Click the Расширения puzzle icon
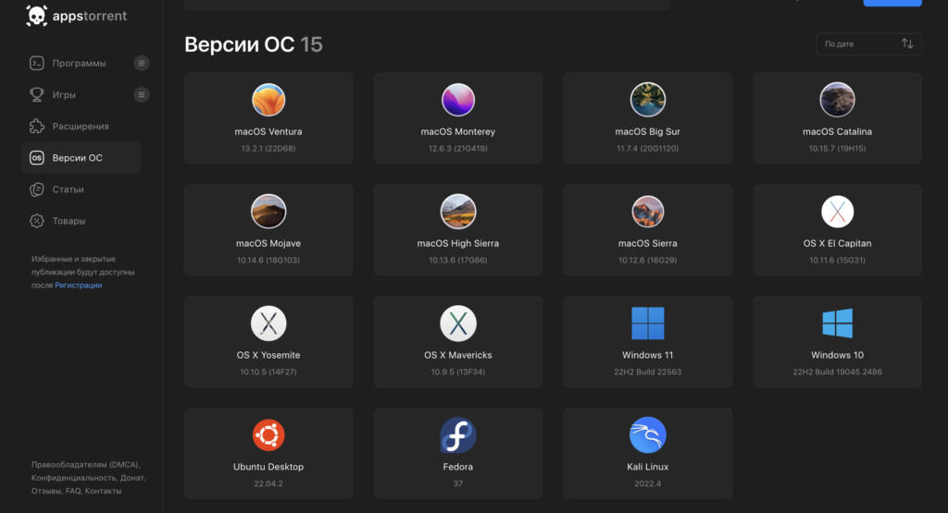 click(x=37, y=126)
